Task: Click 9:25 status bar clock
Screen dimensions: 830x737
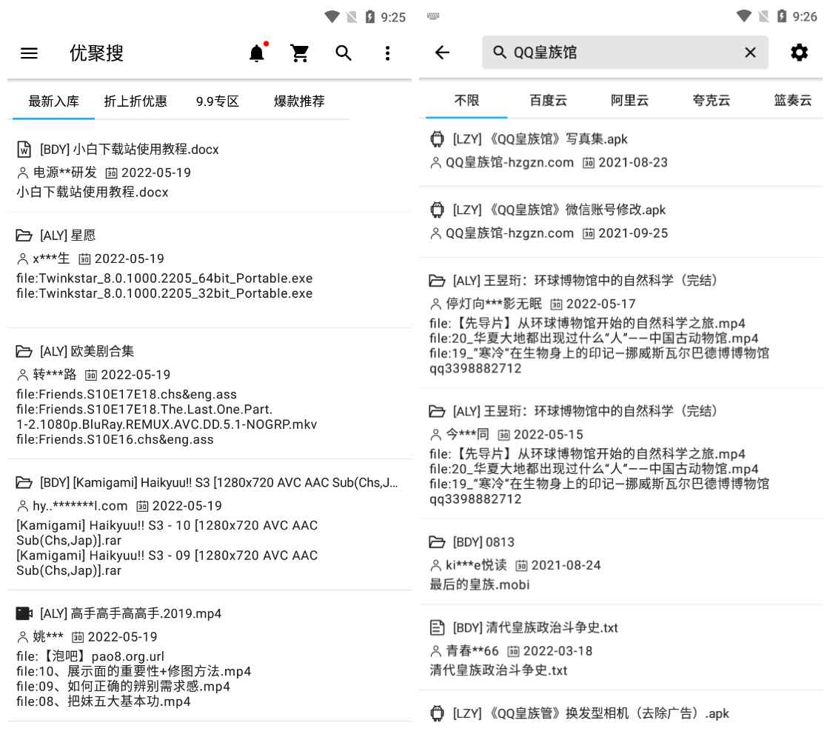Action: 392,18
